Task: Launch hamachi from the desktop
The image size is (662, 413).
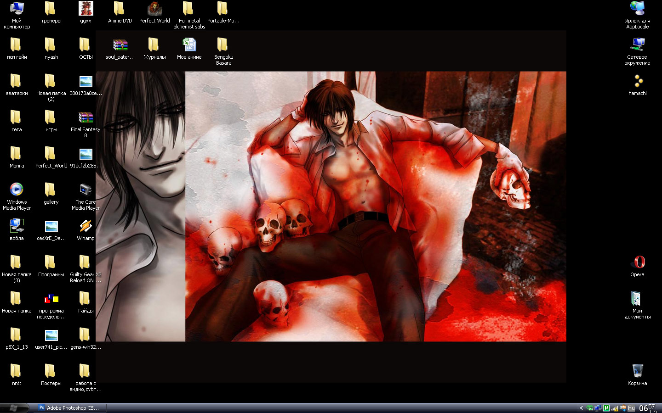Action: tap(637, 85)
